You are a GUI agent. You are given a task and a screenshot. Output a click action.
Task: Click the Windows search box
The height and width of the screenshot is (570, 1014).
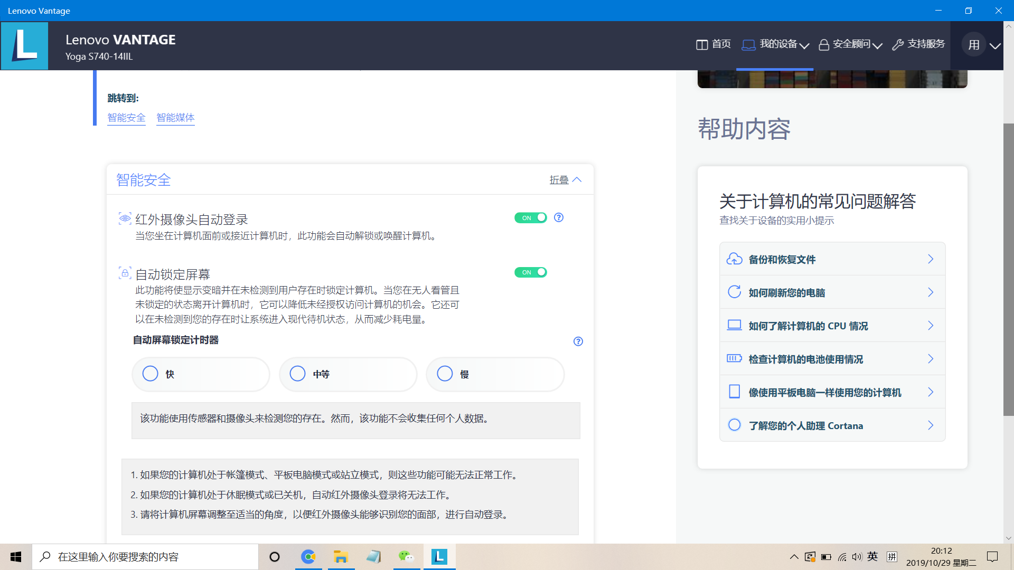145,557
